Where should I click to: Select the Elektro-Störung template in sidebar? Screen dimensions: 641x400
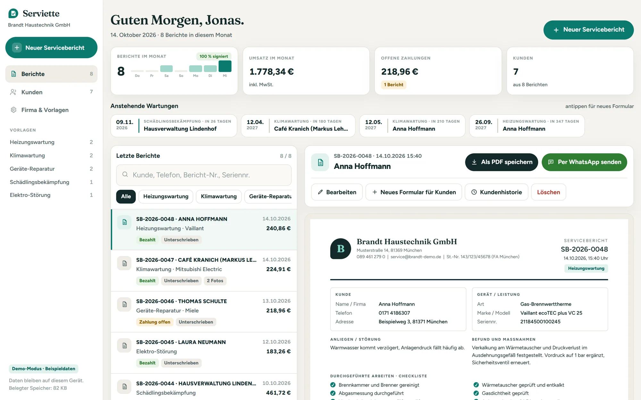pyautogui.click(x=51, y=195)
